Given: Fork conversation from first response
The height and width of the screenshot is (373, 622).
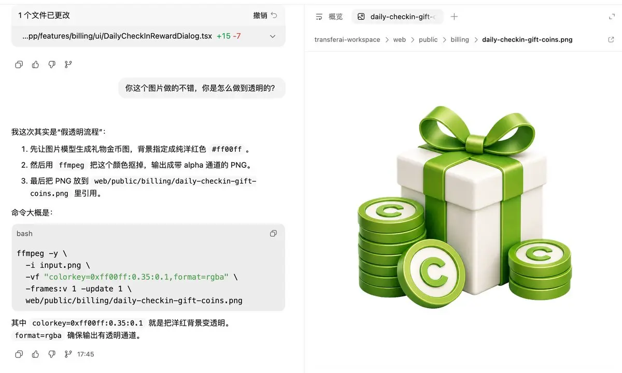Looking at the screenshot, I should (68, 65).
